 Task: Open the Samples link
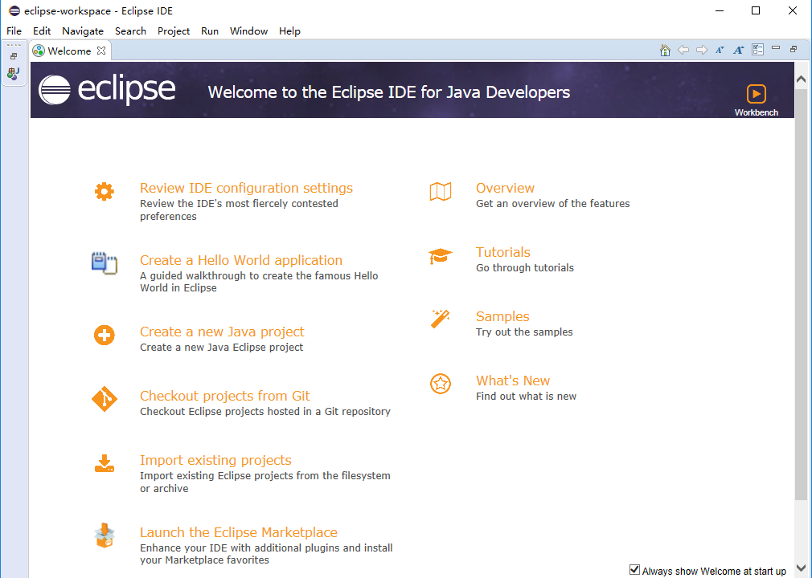(502, 316)
